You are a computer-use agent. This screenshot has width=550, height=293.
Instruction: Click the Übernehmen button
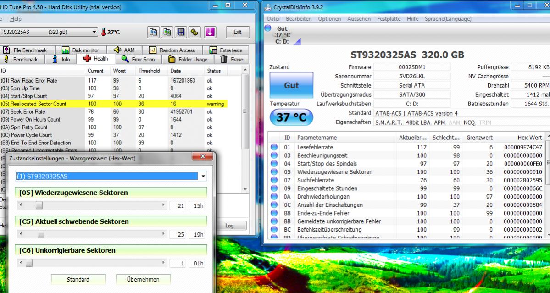[143, 279]
